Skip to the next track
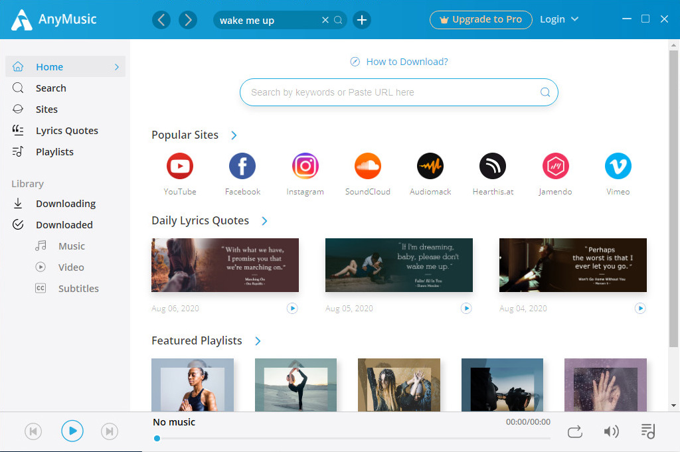 (110, 431)
